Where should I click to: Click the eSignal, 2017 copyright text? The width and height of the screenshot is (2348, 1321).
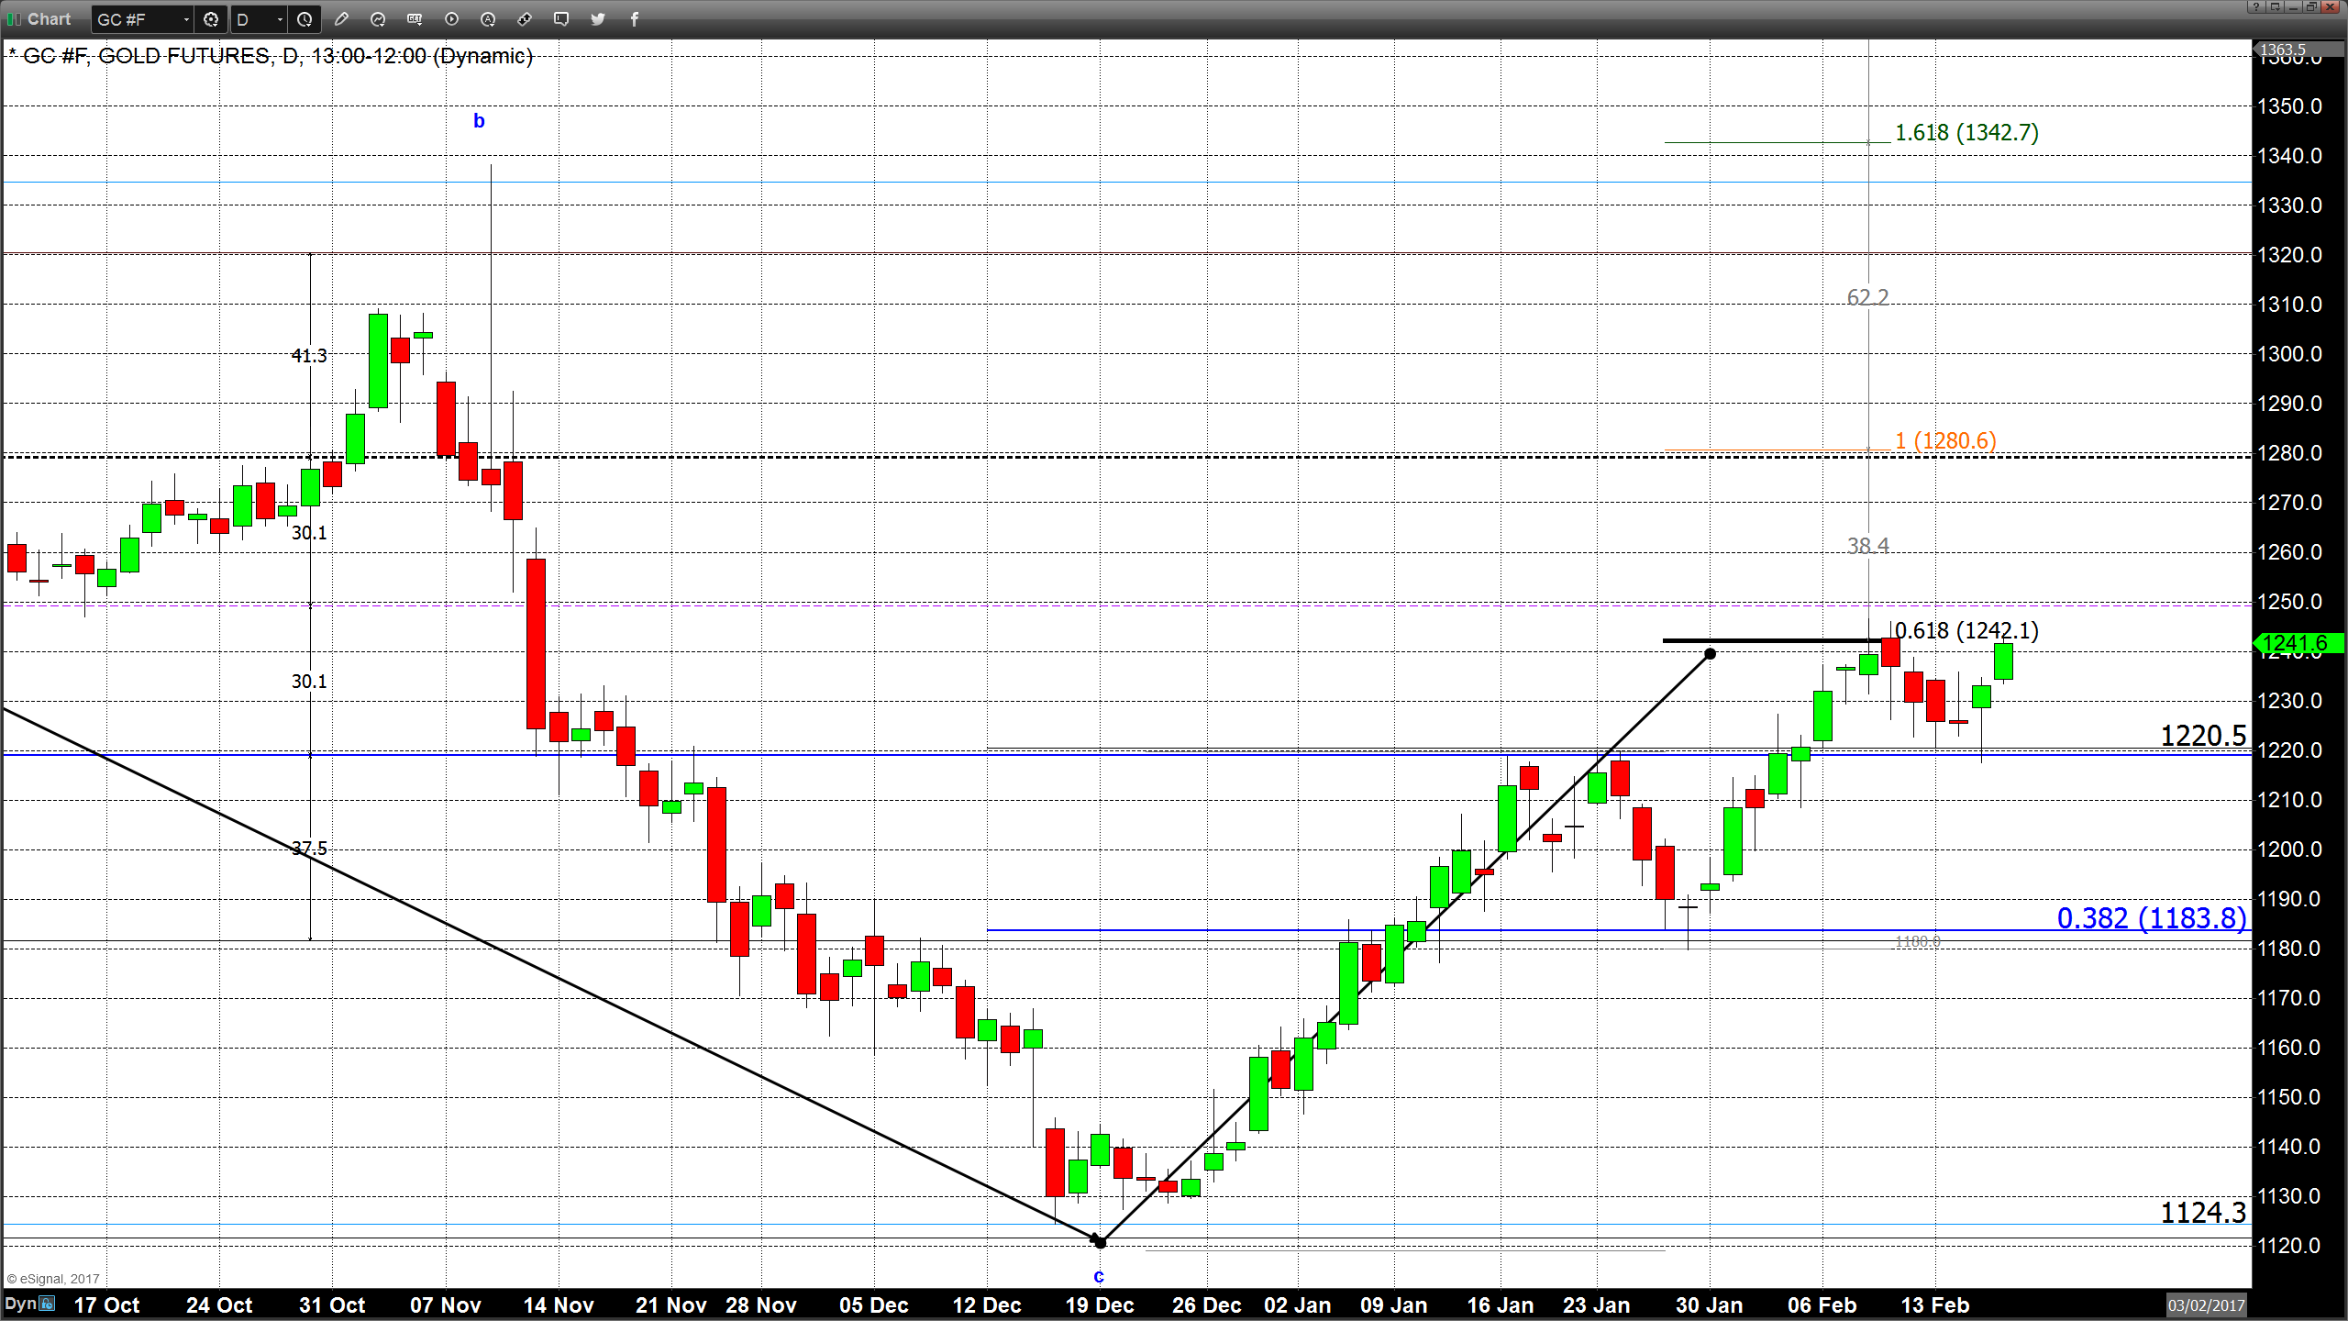[52, 1279]
